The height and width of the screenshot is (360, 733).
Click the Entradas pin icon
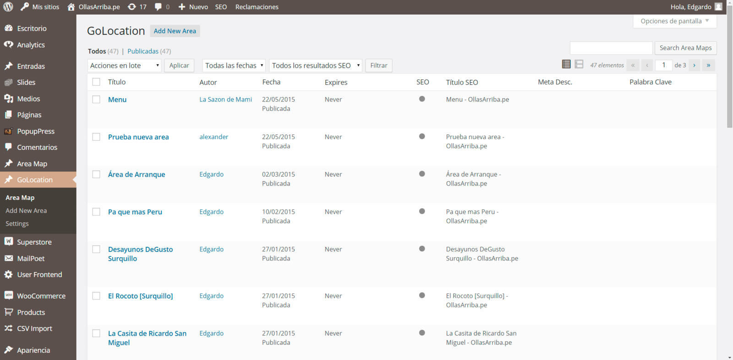click(x=9, y=66)
